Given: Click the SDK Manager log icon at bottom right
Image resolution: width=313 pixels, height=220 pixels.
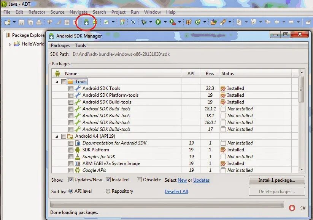Looking at the screenshot, I should pyautogui.click(x=303, y=208).
